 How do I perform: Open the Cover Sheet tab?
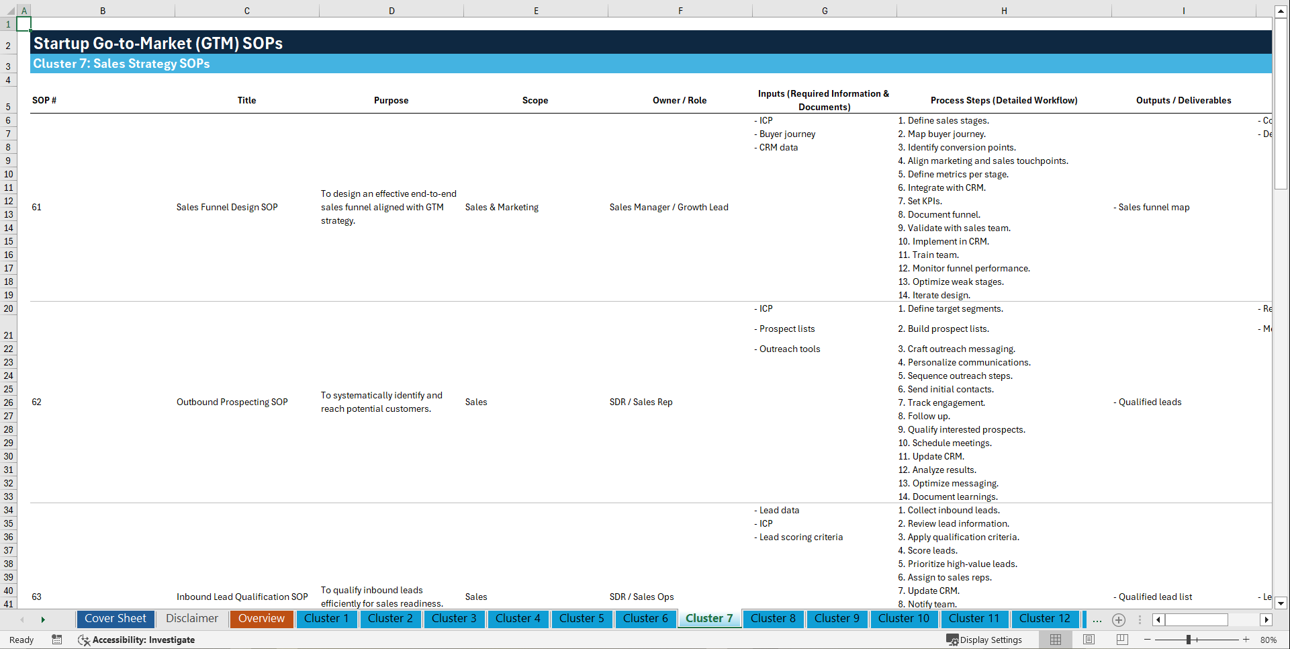tap(115, 619)
